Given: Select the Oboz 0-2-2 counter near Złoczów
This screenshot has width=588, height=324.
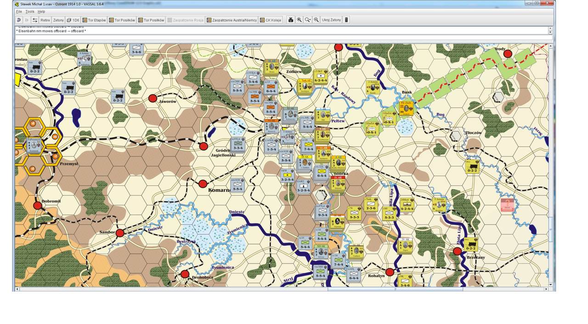Looking at the screenshot, I should [x=471, y=166].
